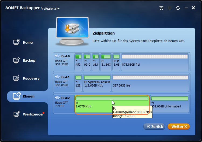Click the Disk2 2.93TB size text
This screenshot has height=142, width=202.
pos(60,106)
